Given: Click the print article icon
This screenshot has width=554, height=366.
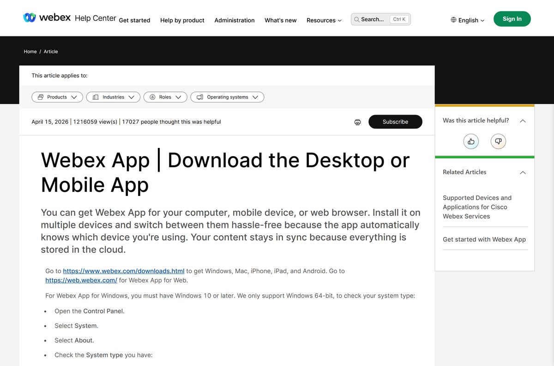Looking at the screenshot, I should [x=357, y=122].
